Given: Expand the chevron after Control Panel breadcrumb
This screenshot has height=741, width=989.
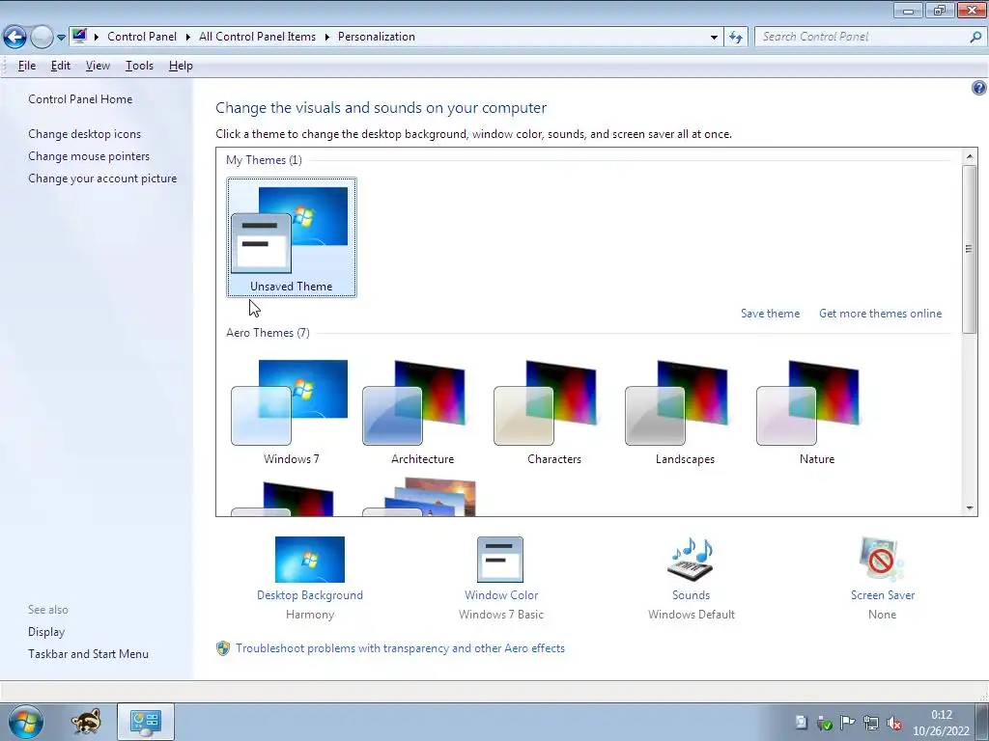Looking at the screenshot, I should click(188, 37).
